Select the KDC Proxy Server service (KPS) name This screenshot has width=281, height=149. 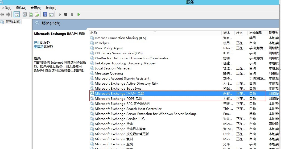[119, 53]
